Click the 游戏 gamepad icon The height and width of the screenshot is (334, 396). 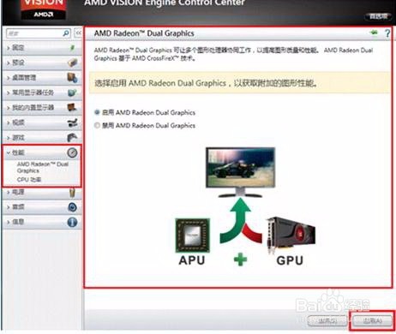72,138
